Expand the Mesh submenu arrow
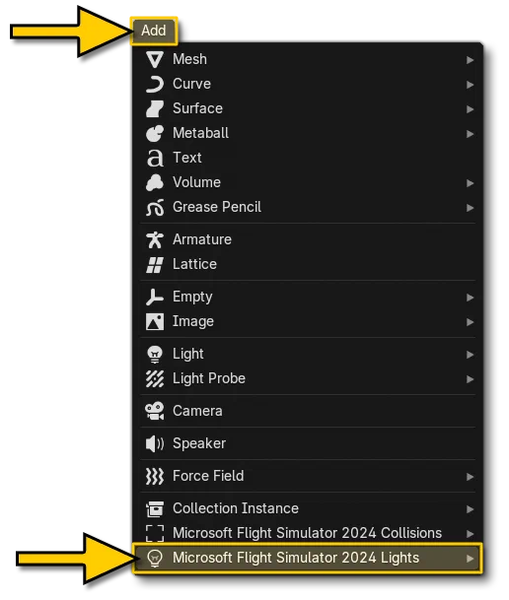 click(x=470, y=60)
